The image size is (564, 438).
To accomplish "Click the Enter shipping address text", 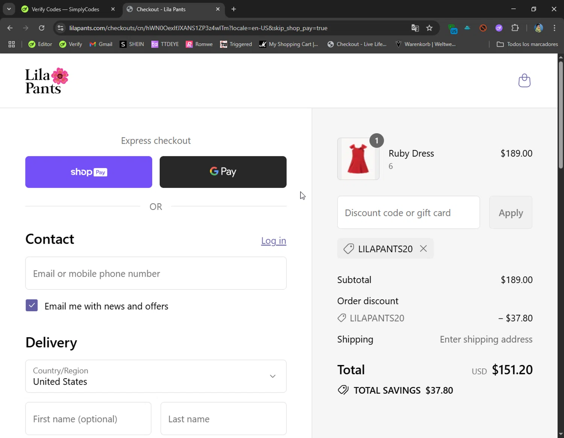I will point(486,339).
